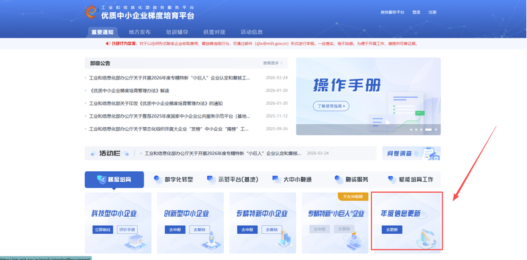Click 去复核 on 专精特新小巨人企业 card
This screenshot has width=527, height=260.
tap(344, 229)
